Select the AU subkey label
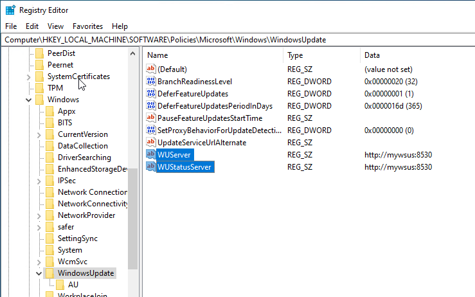This screenshot has height=297, width=475. coord(73,285)
